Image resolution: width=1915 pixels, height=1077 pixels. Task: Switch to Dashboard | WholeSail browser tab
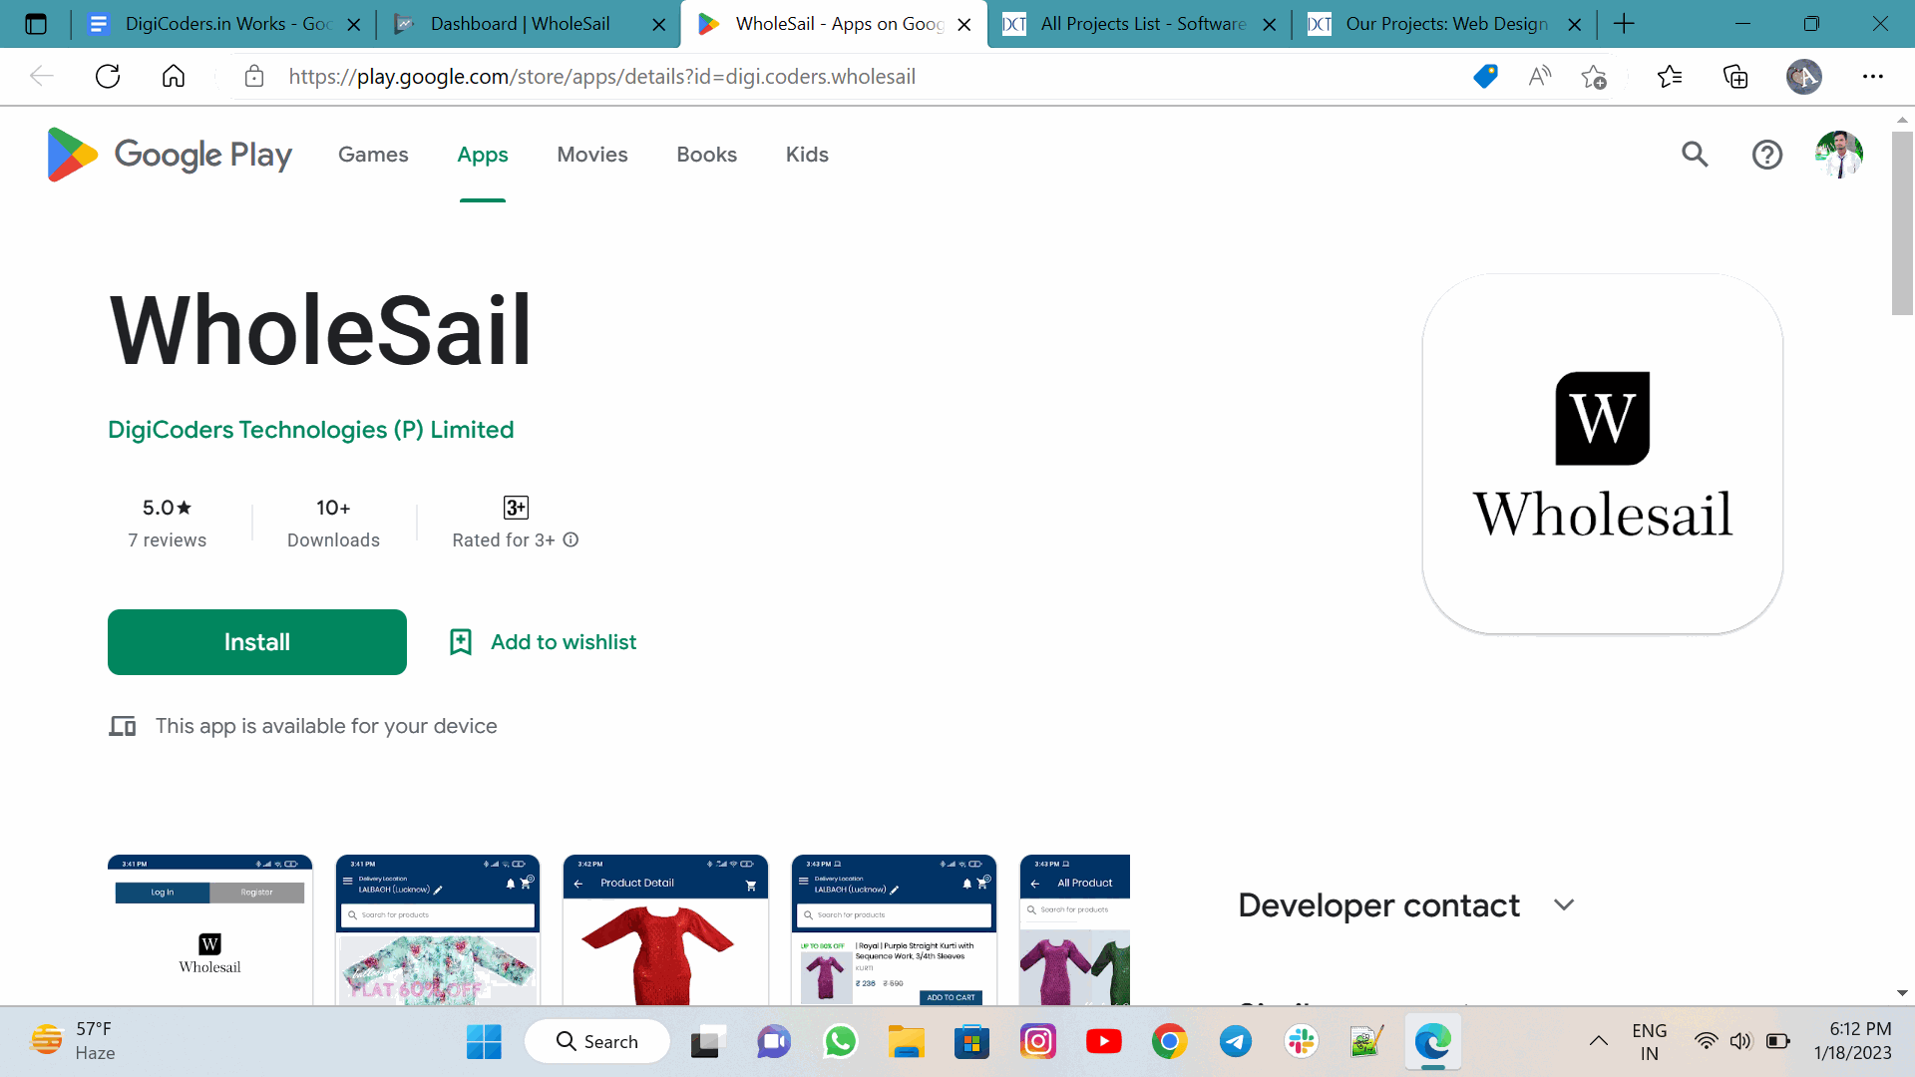click(527, 24)
